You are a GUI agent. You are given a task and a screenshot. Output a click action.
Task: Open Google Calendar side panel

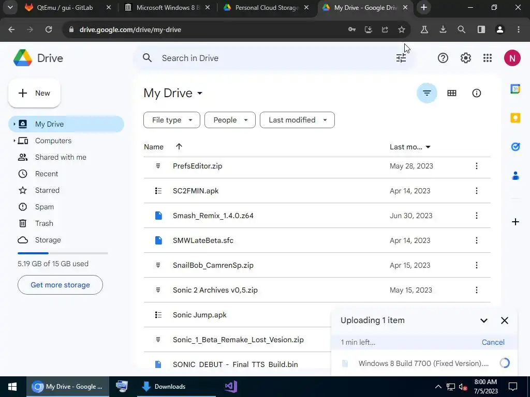[515, 89]
